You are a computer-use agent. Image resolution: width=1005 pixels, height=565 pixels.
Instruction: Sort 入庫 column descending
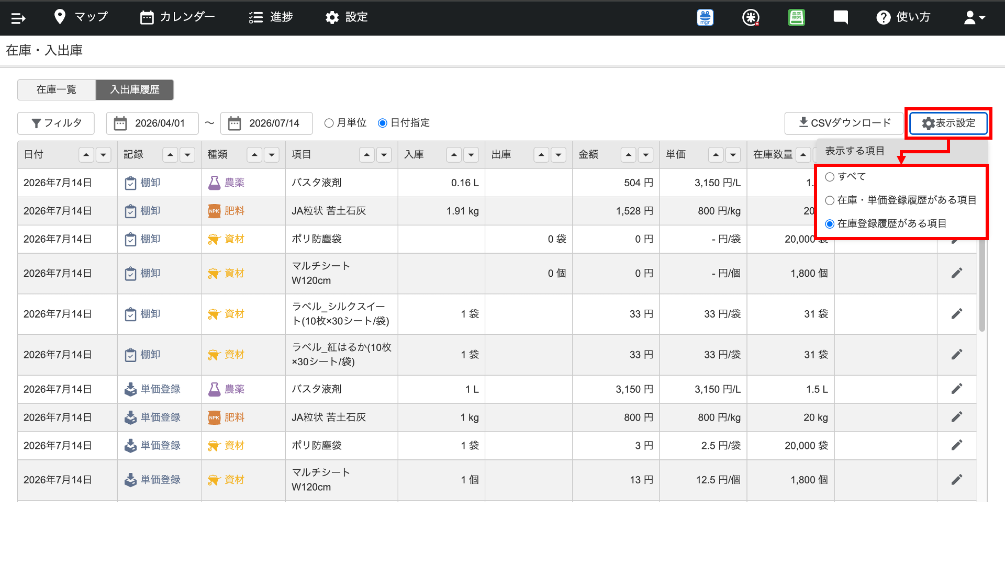coord(471,155)
